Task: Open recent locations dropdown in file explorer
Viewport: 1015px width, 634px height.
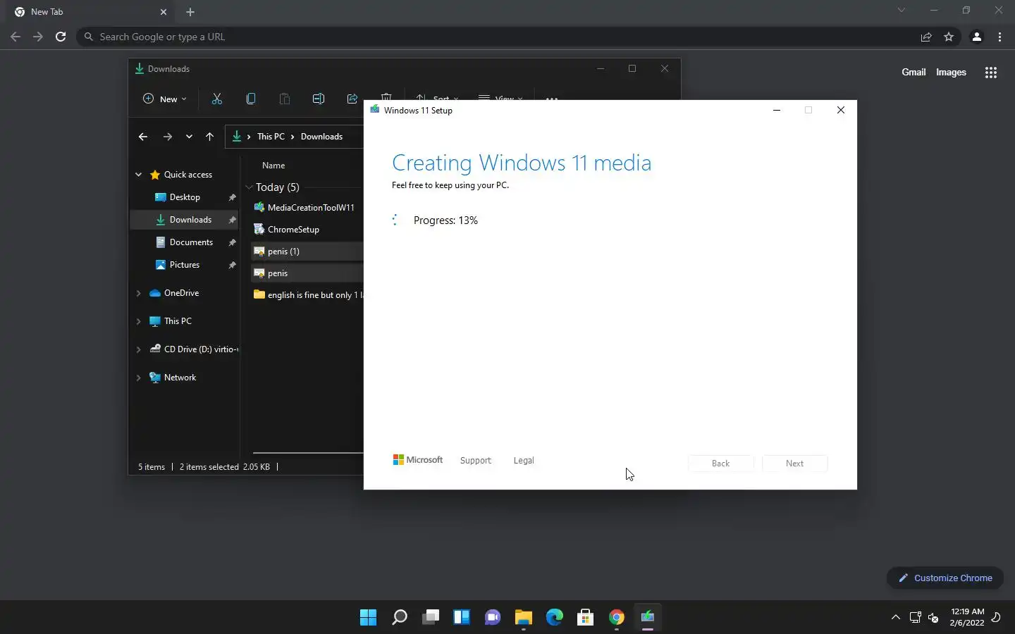Action: pyautogui.click(x=189, y=137)
